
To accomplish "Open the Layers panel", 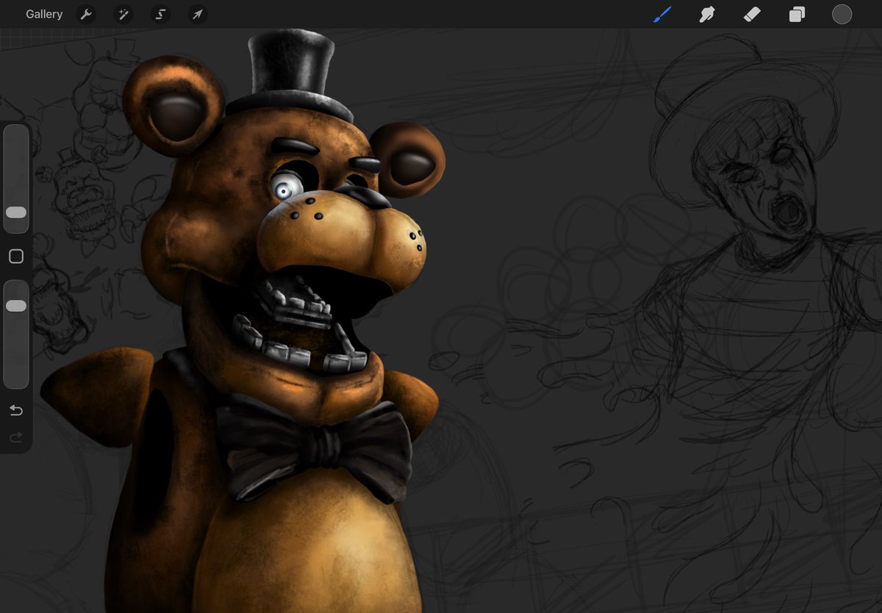I will point(797,14).
